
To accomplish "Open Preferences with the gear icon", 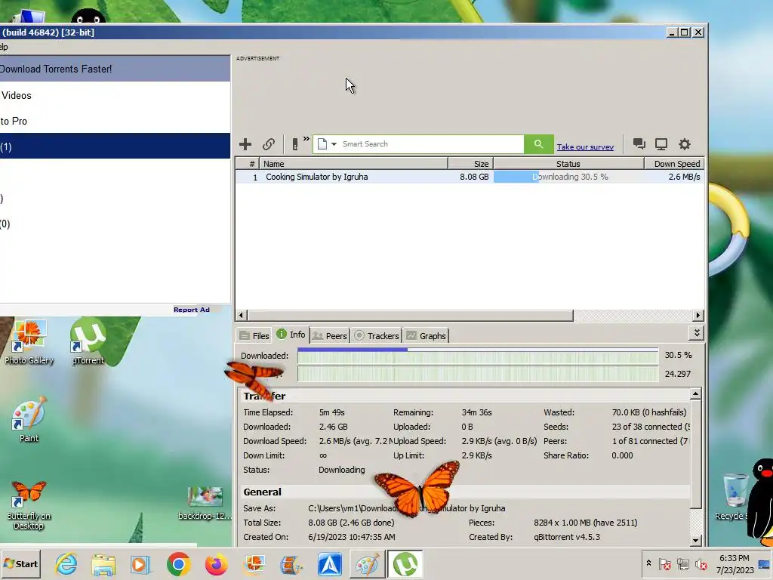I will click(684, 144).
